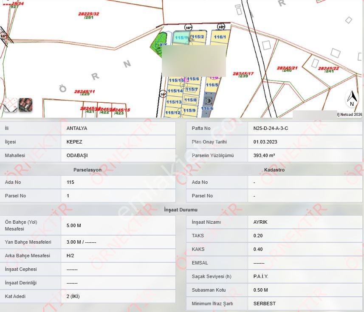The image size is (364, 312).
Task: Select parcel 115/9 on the map
Action: click(x=189, y=110)
